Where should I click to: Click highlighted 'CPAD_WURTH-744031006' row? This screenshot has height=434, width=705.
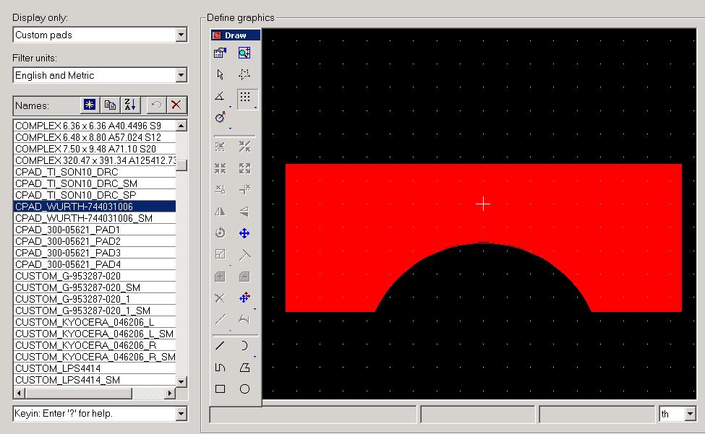(x=95, y=207)
